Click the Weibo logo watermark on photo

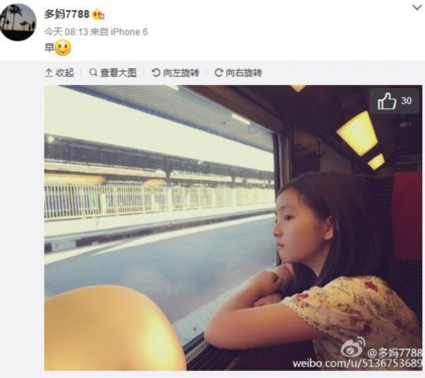[353, 347]
